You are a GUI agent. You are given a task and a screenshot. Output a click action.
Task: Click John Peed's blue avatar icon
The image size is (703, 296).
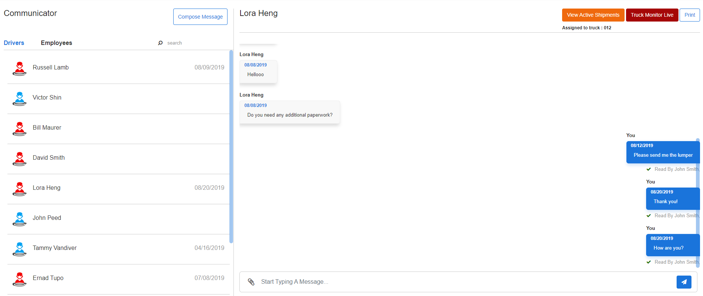click(19, 219)
